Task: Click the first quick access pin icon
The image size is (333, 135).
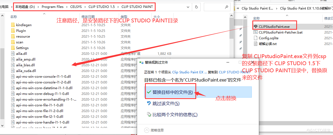Action: pyautogui.click(x=241, y=29)
